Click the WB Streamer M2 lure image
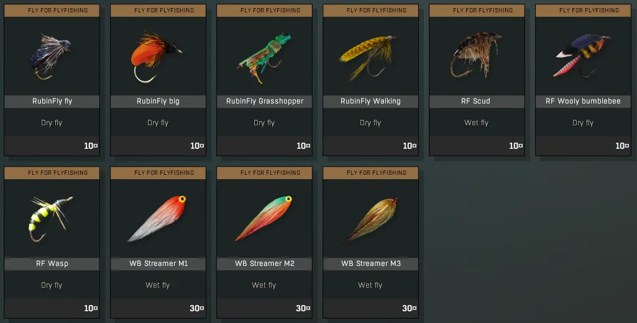 (264, 218)
